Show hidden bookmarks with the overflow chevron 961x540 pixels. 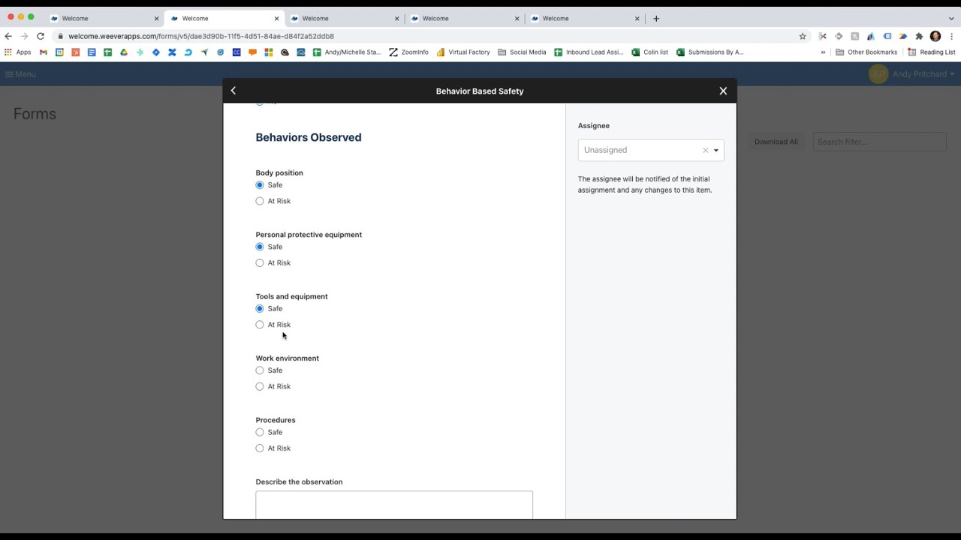click(823, 52)
